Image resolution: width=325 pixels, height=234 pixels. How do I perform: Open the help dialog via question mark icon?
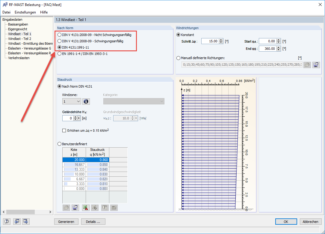pos(7,221)
